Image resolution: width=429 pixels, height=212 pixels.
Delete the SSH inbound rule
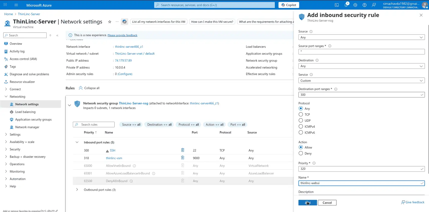(182, 150)
